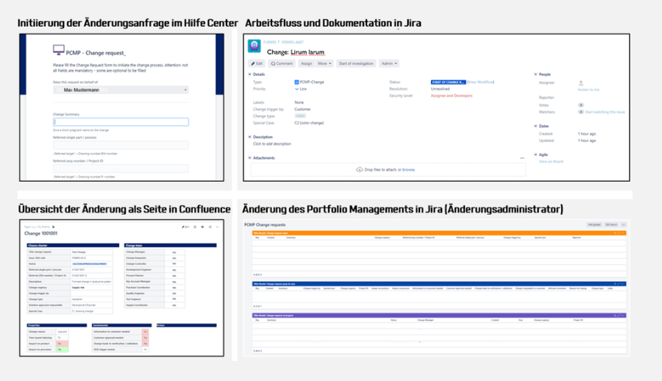Click the Comment button in Jira issue
The width and height of the screenshot is (662, 381).
coord(283,64)
